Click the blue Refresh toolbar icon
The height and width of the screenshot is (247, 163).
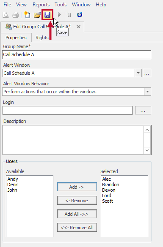point(80,15)
